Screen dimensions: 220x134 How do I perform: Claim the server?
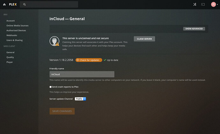(x=144, y=39)
